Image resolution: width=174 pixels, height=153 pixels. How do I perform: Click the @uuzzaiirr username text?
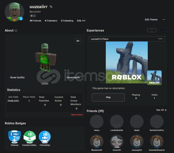35,12
